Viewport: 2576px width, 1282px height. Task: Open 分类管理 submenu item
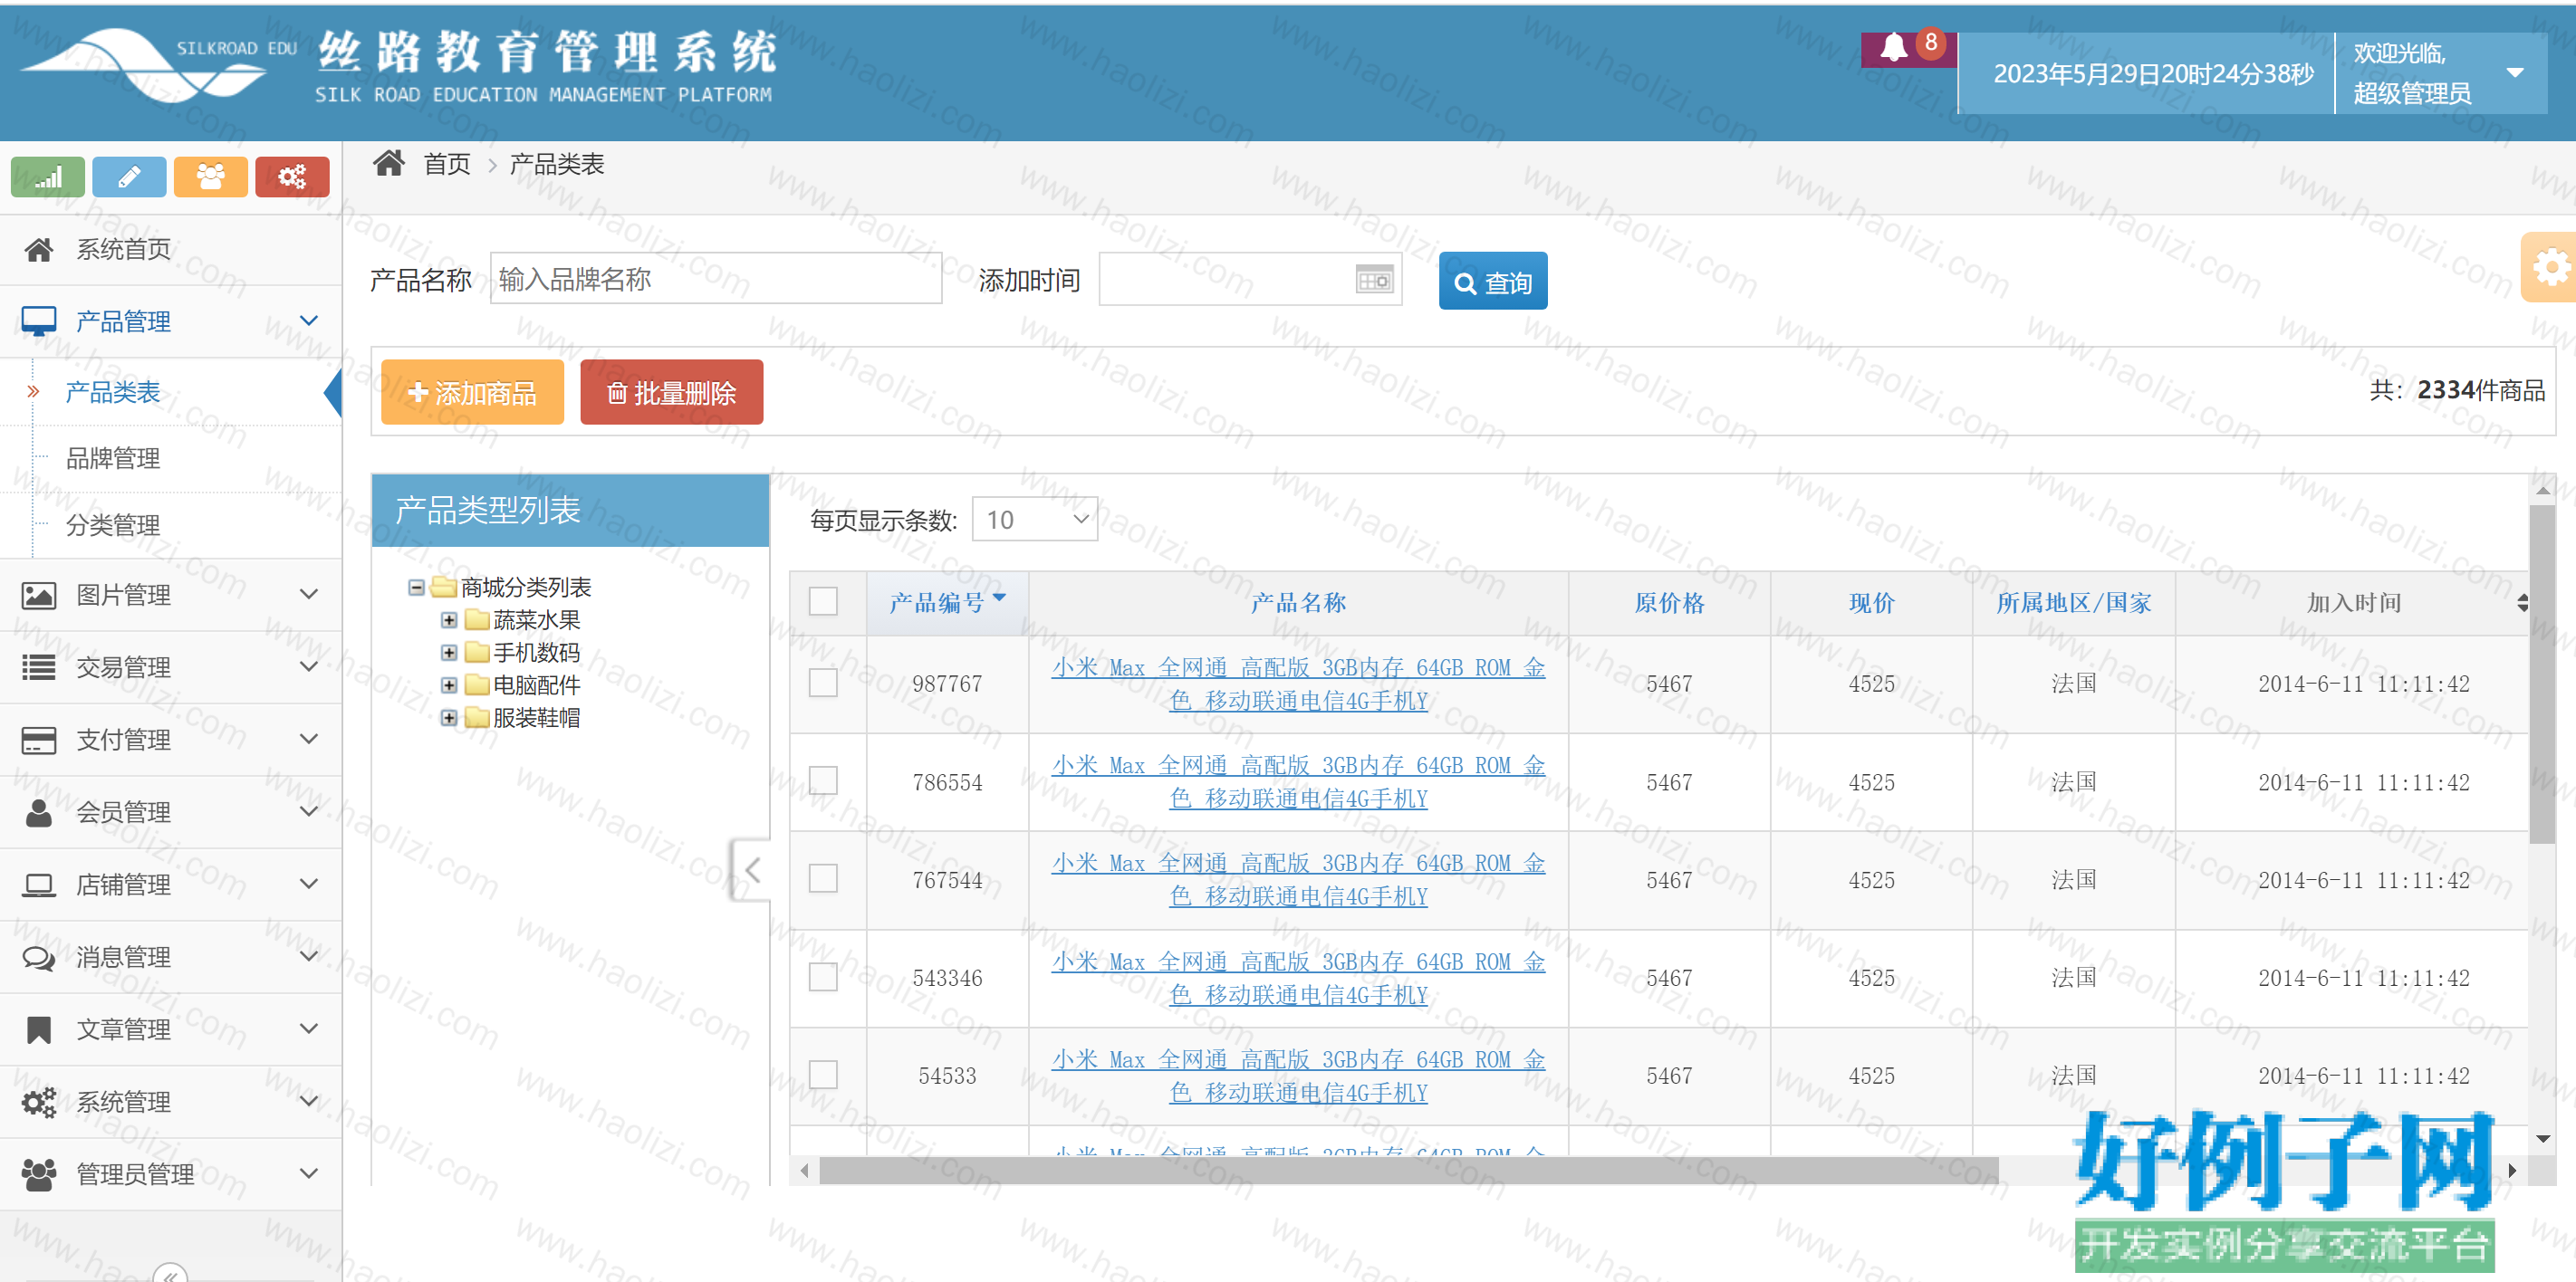click(112, 524)
